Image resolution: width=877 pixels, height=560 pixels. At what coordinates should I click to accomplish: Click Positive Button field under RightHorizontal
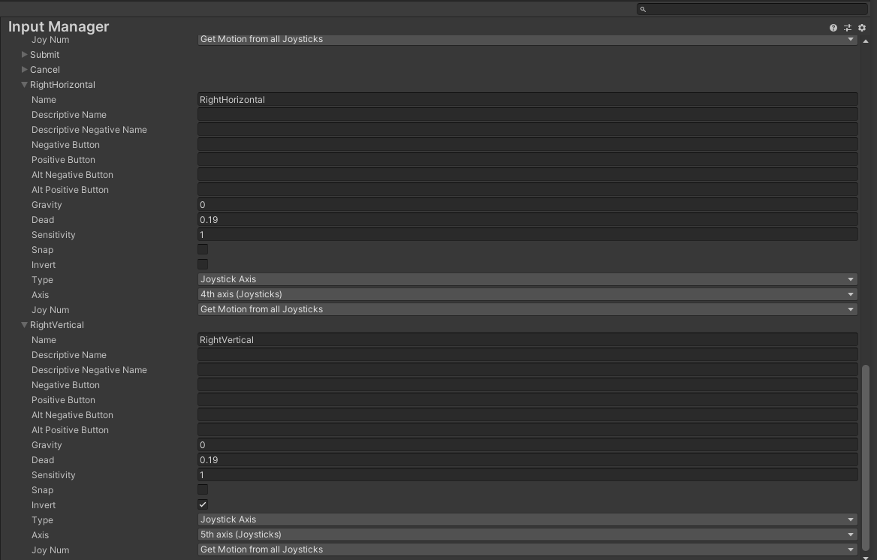click(527, 159)
